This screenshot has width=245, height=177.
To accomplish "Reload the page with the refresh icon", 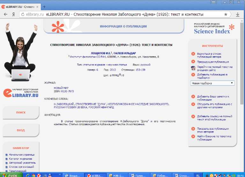I will click(23, 14).
